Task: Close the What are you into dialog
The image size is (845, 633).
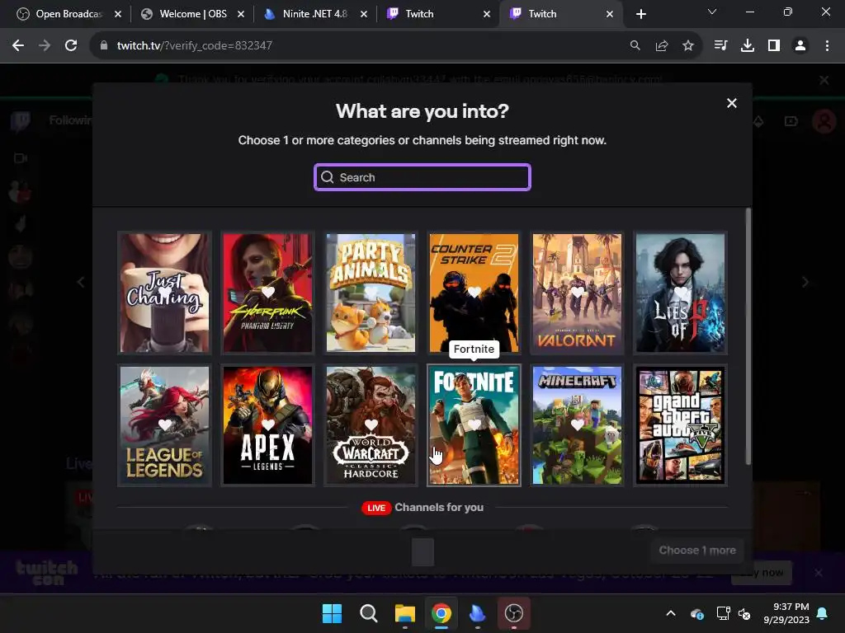Action: coord(731,103)
